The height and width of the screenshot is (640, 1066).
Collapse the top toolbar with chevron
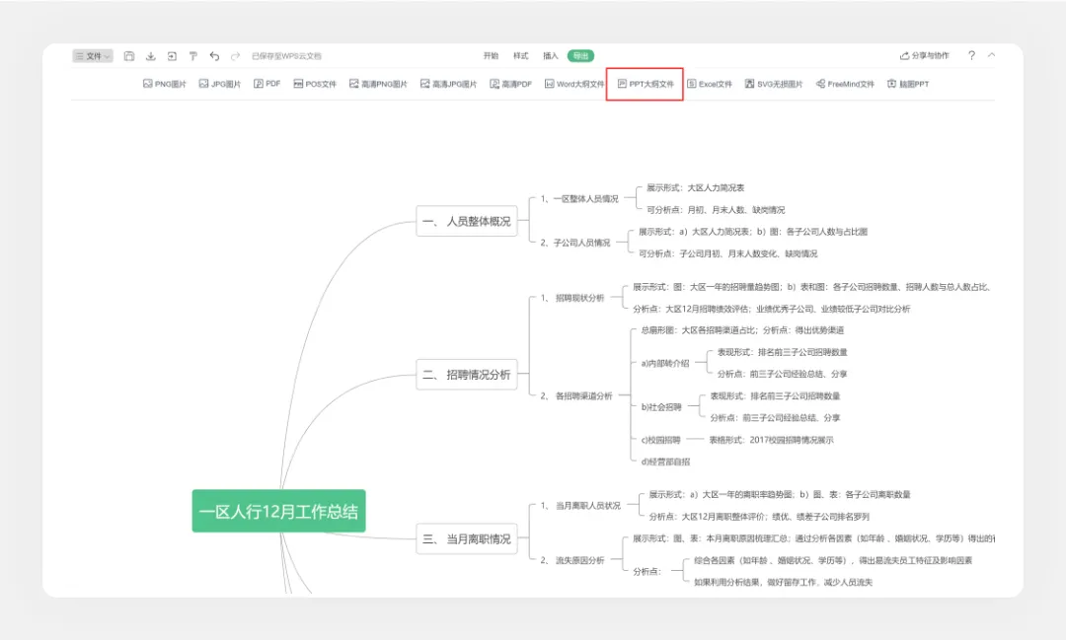pos(992,56)
